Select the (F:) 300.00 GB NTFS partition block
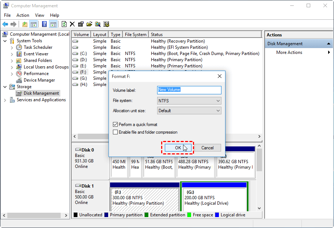The width and height of the screenshot is (334, 228). coord(145,197)
